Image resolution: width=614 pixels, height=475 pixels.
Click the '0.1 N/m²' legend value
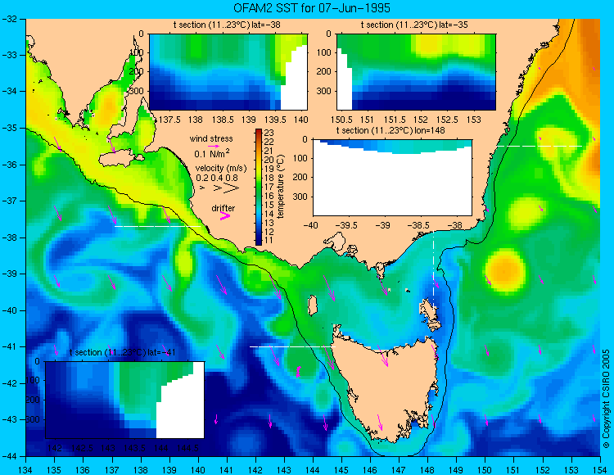click(x=212, y=153)
